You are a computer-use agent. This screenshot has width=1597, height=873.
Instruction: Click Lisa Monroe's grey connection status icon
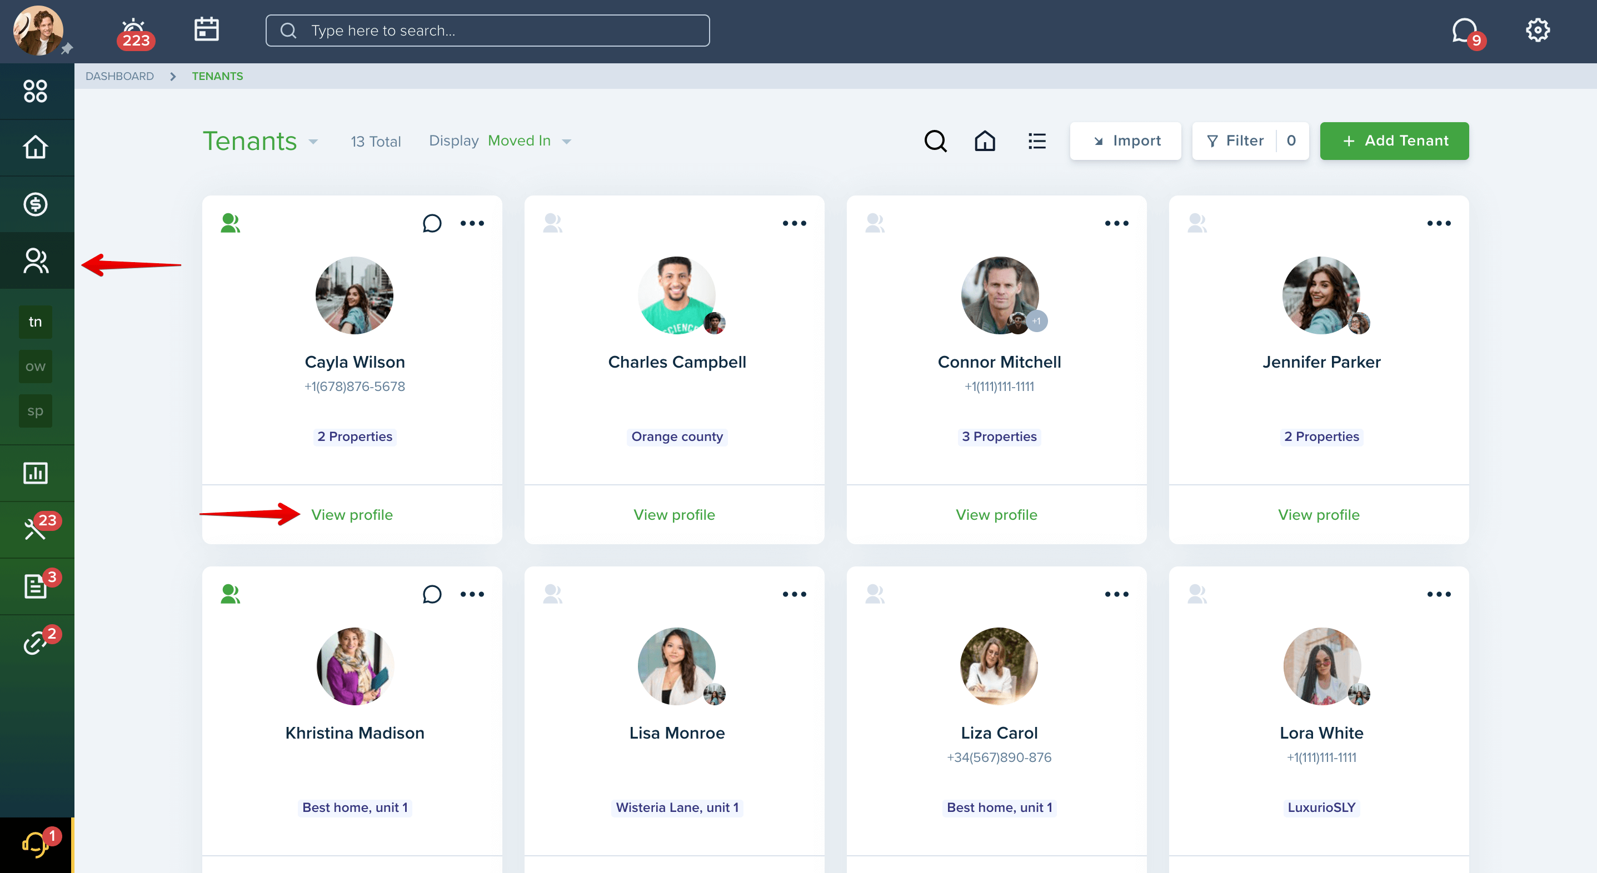click(x=552, y=594)
